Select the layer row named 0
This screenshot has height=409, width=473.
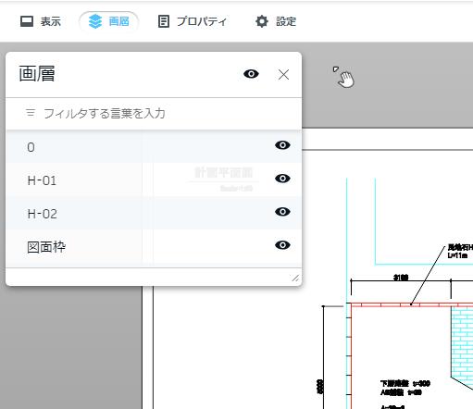[x=154, y=146]
